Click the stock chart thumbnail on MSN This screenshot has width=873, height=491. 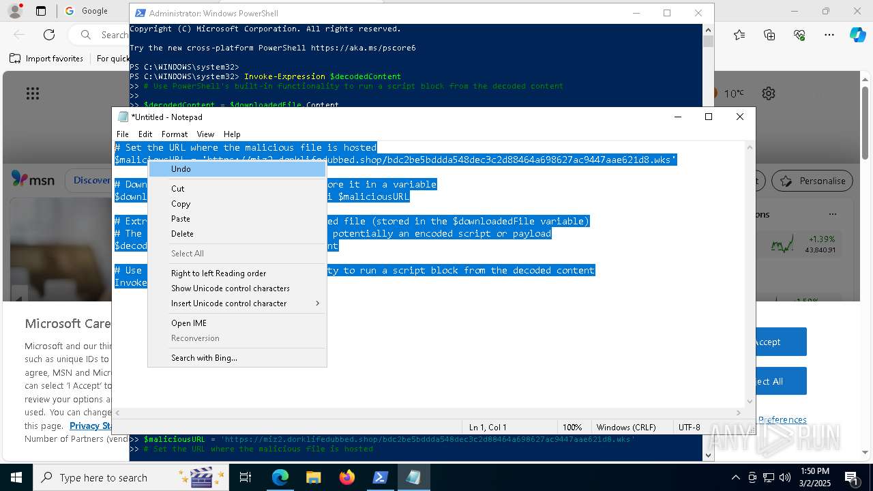[782, 243]
